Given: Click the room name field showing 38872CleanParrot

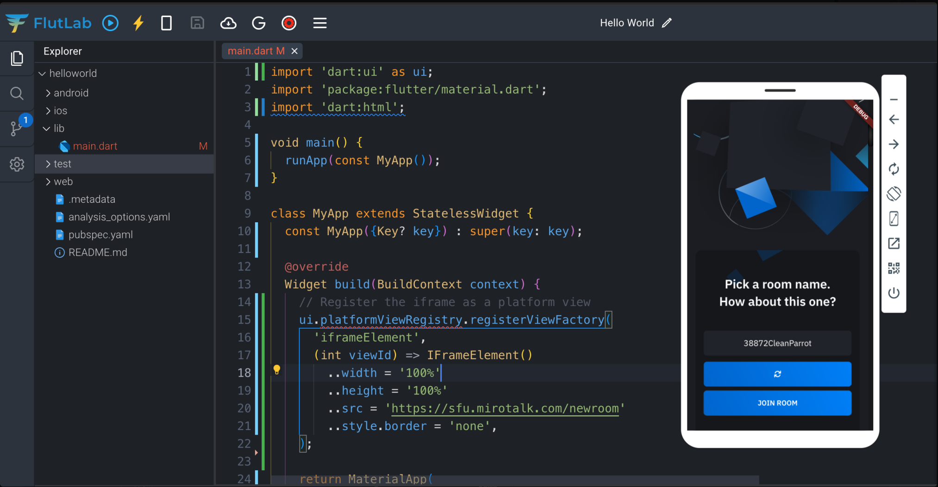Looking at the screenshot, I should tap(777, 343).
